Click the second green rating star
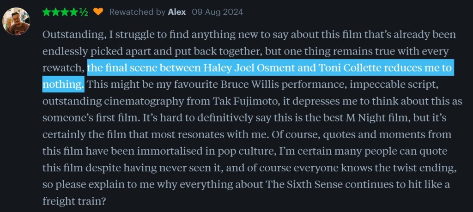Screen dimensions: 473x212 click(55, 12)
